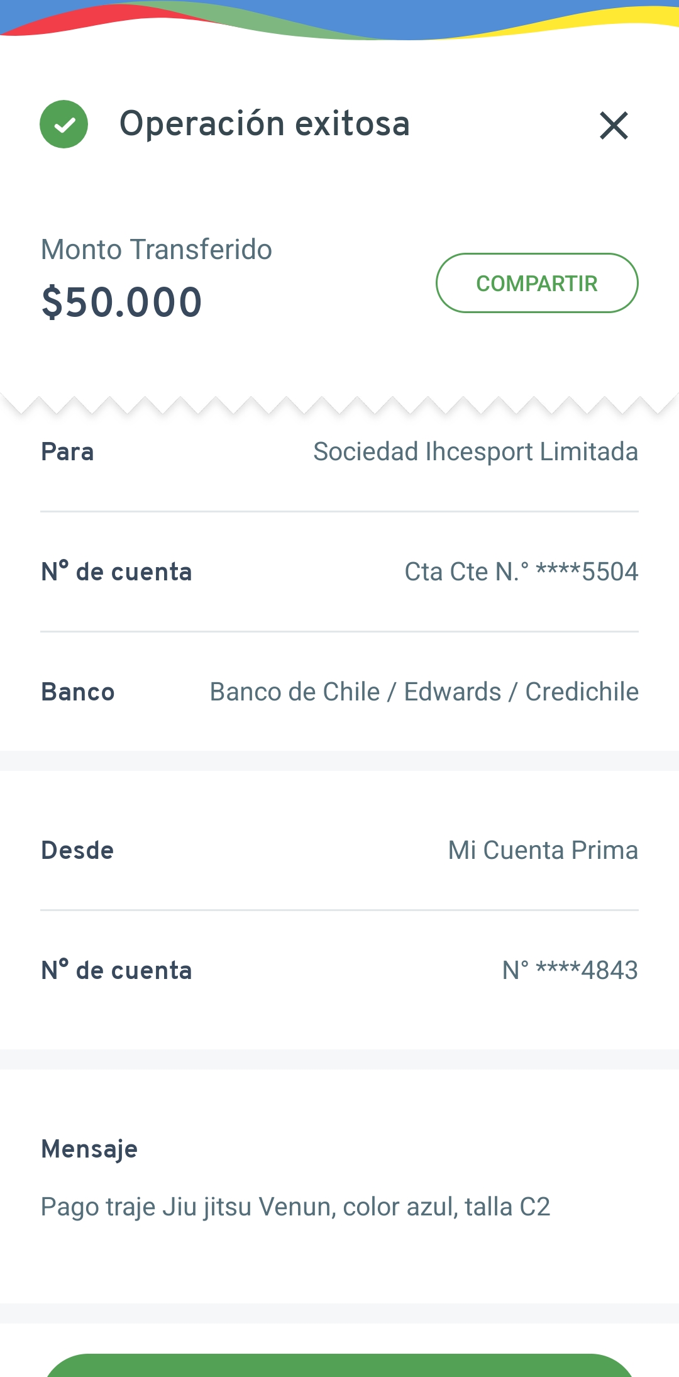Tap the $50.000 transferred amount
The height and width of the screenshot is (1377, 679).
[x=122, y=302]
